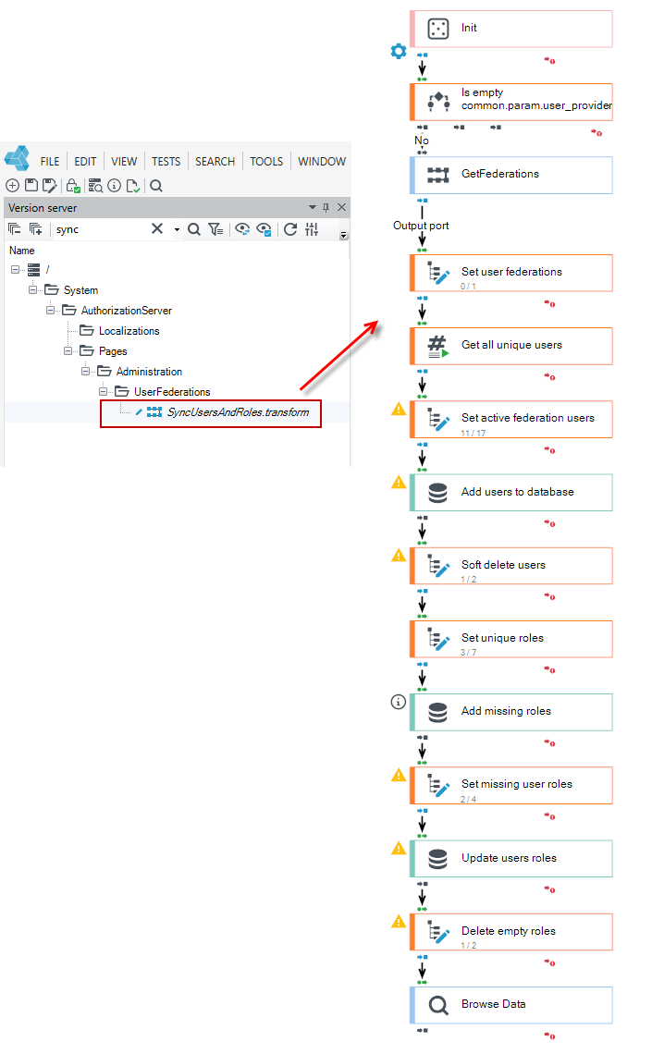The height and width of the screenshot is (1054, 652).
Task: Click the info circle toolbar icon
Action: click(x=115, y=186)
